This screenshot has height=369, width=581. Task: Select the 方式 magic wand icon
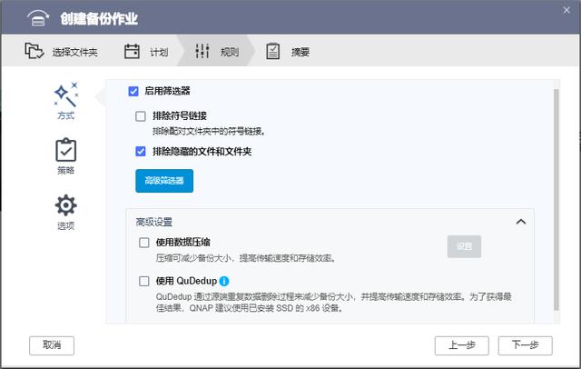point(66,95)
